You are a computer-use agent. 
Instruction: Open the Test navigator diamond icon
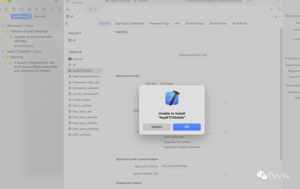36,9
